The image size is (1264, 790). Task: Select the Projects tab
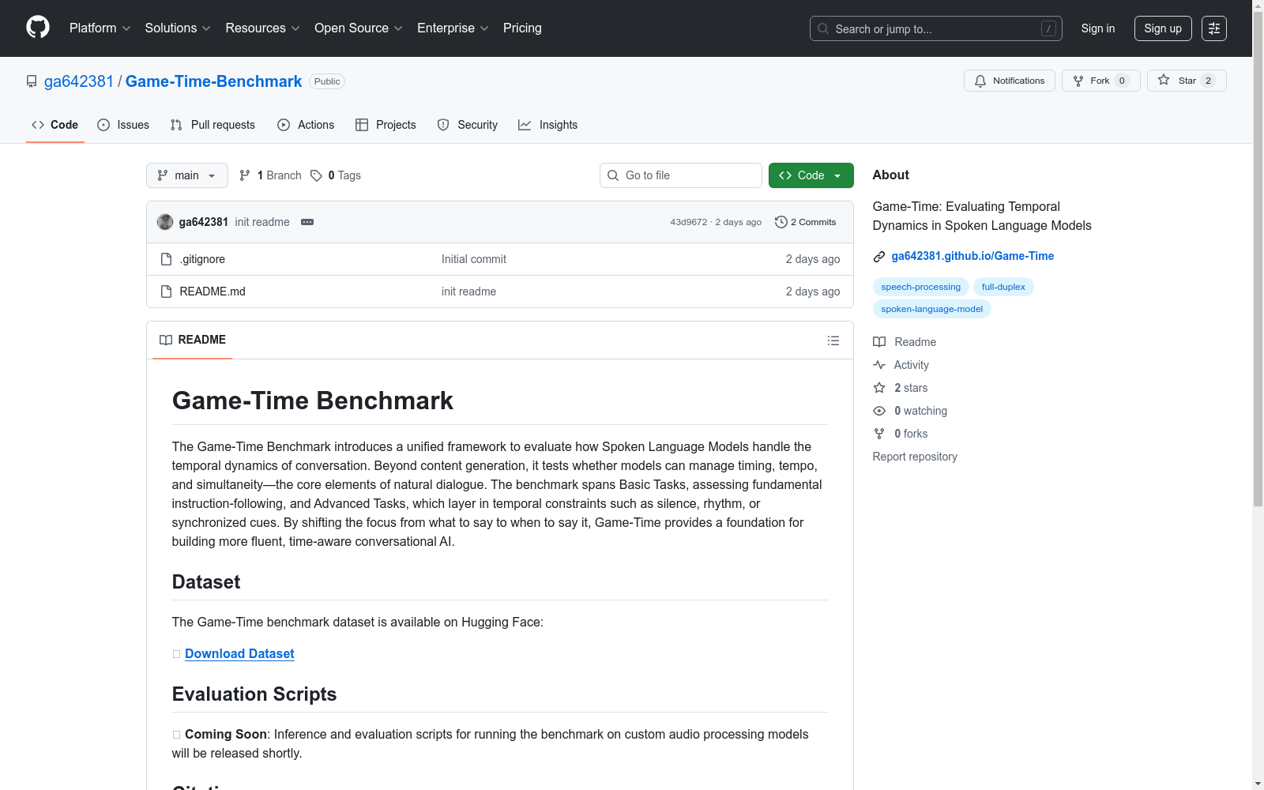click(386, 125)
